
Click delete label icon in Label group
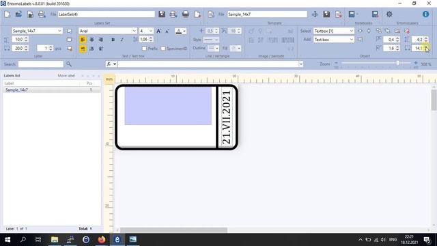[x=70, y=49]
